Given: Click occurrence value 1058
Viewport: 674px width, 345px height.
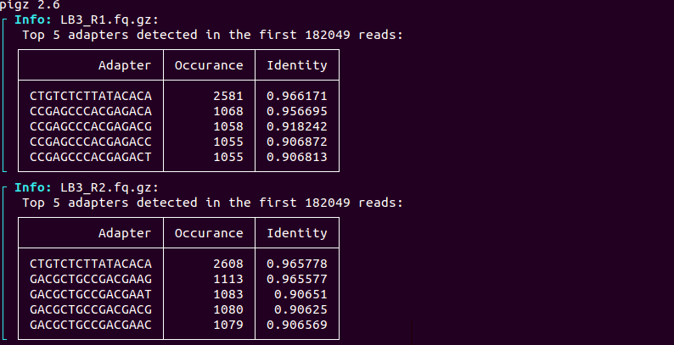Looking at the screenshot, I should coord(228,126).
